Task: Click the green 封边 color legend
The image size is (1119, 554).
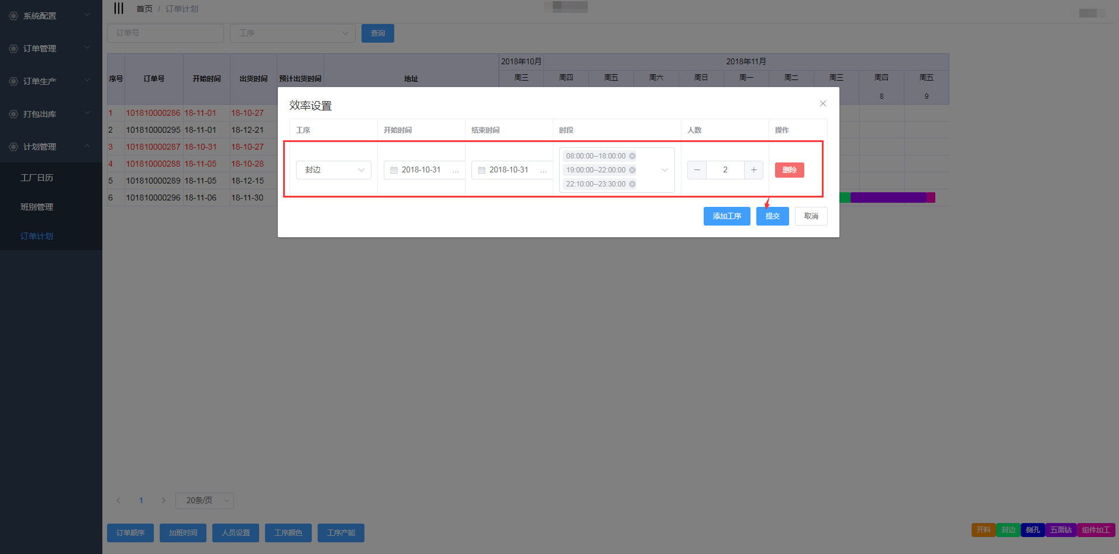Action: coord(1008,530)
